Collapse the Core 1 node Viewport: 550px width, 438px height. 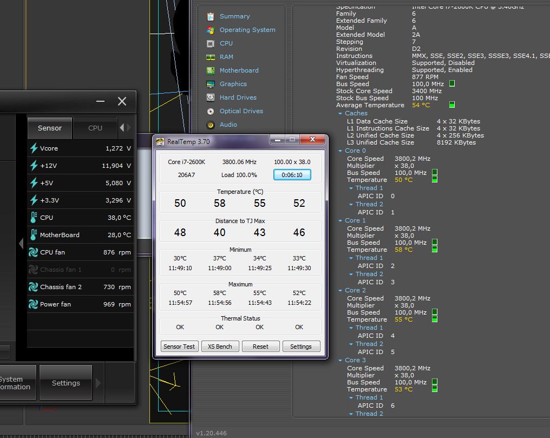click(340, 221)
